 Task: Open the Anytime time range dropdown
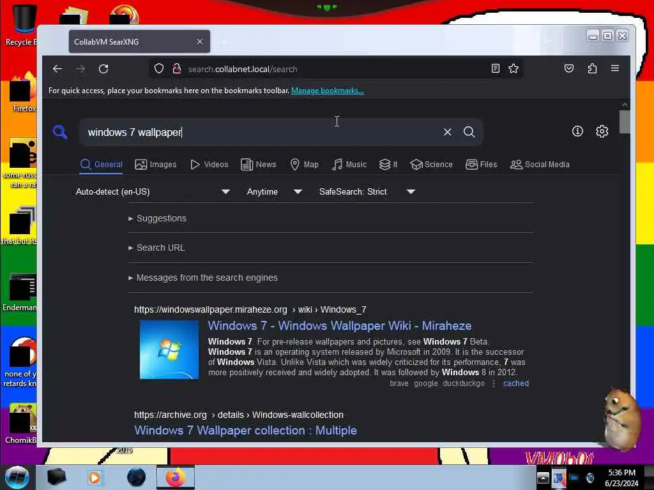[x=274, y=191]
